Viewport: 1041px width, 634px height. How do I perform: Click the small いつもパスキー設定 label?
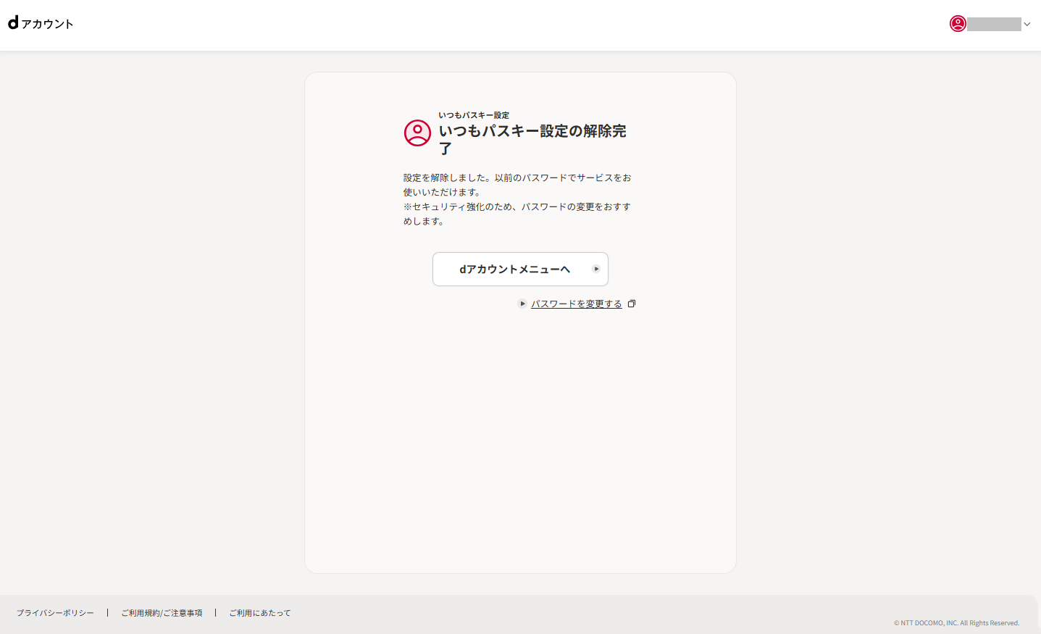click(474, 115)
